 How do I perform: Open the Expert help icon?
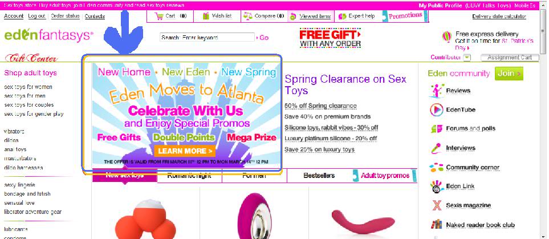(x=343, y=16)
